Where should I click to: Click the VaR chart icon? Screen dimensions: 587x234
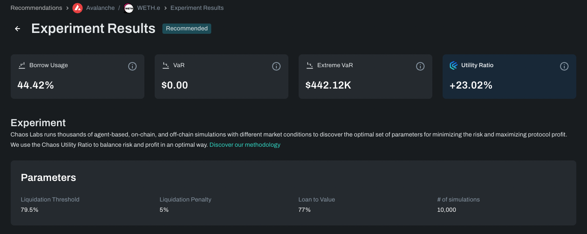click(166, 65)
